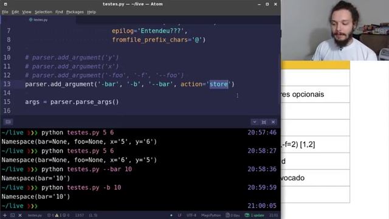Click commented '-foo' add_argument line

(x=105, y=75)
